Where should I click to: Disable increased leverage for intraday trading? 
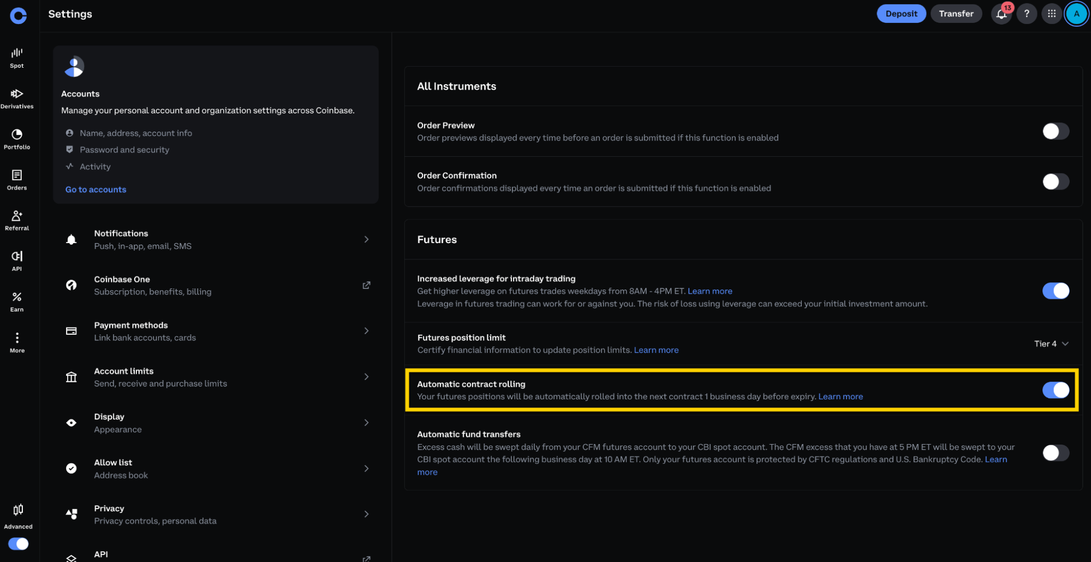click(x=1056, y=291)
